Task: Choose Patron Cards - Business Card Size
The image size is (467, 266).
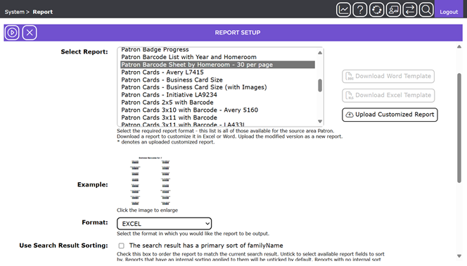Action: coord(217,80)
